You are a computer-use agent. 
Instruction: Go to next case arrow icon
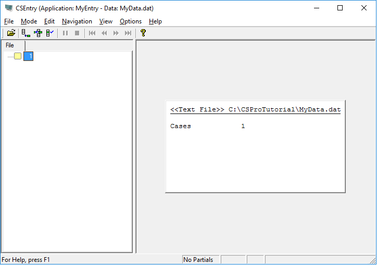point(116,33)
